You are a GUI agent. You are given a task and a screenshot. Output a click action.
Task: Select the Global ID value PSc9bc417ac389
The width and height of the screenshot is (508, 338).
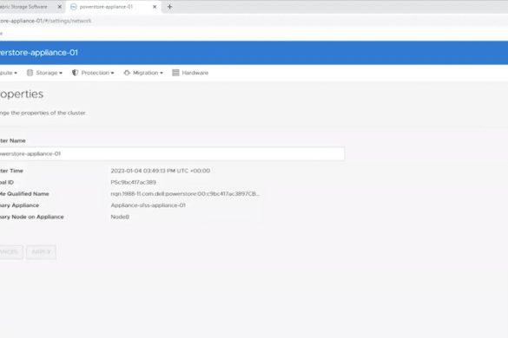(x=133, y=182)
